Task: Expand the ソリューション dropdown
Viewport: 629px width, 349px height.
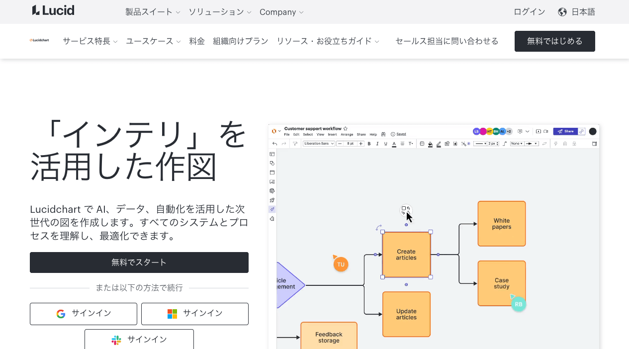Action: point(220,12)
